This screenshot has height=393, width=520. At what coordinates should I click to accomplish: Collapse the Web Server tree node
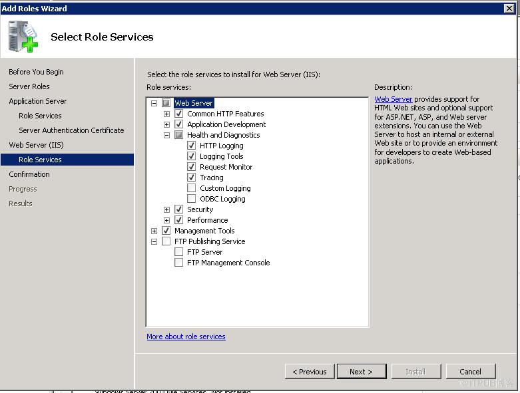pyautogui.click(x=154, y=103)
